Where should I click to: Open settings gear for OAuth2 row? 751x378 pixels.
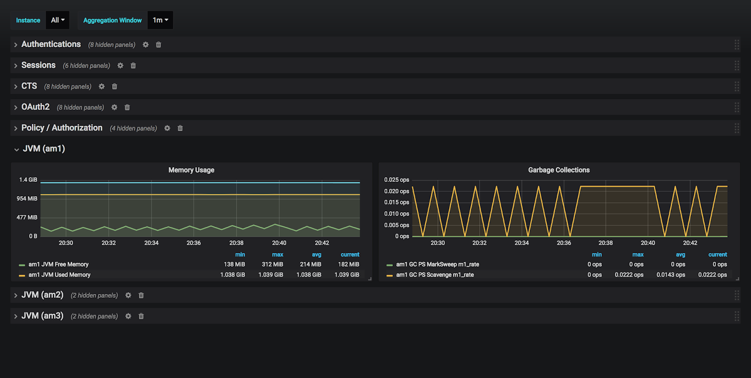[x=114, y=107]
